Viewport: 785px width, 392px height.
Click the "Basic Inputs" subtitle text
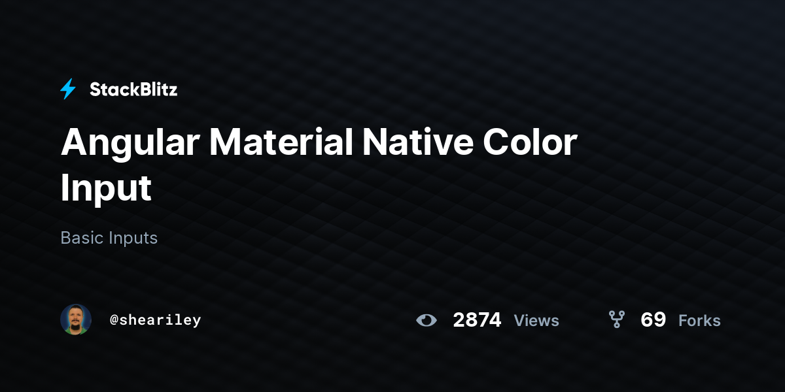click(x=109, y=238)
